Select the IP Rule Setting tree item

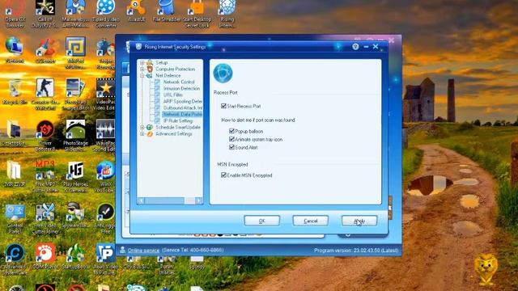pyautogui.click(x=178, y=120)
